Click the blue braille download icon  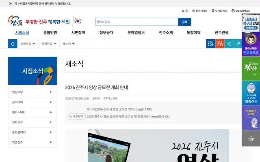210,44
